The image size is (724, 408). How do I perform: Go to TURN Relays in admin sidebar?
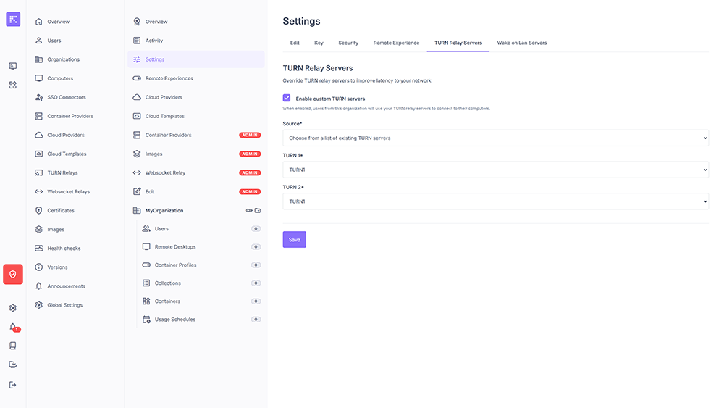click(62, 173)
